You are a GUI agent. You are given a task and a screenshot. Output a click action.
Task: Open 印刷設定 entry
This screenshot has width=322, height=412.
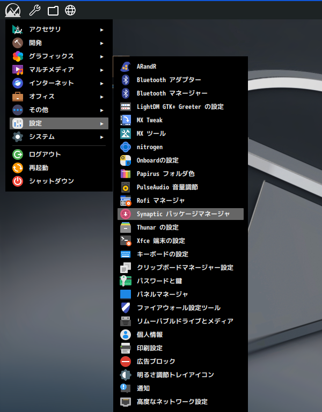[180, 348]
